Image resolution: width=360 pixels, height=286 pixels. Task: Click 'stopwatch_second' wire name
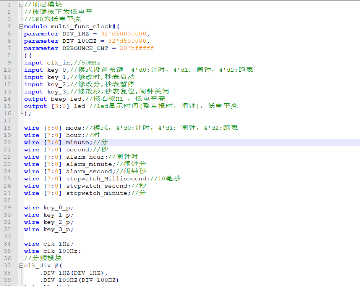97,186
